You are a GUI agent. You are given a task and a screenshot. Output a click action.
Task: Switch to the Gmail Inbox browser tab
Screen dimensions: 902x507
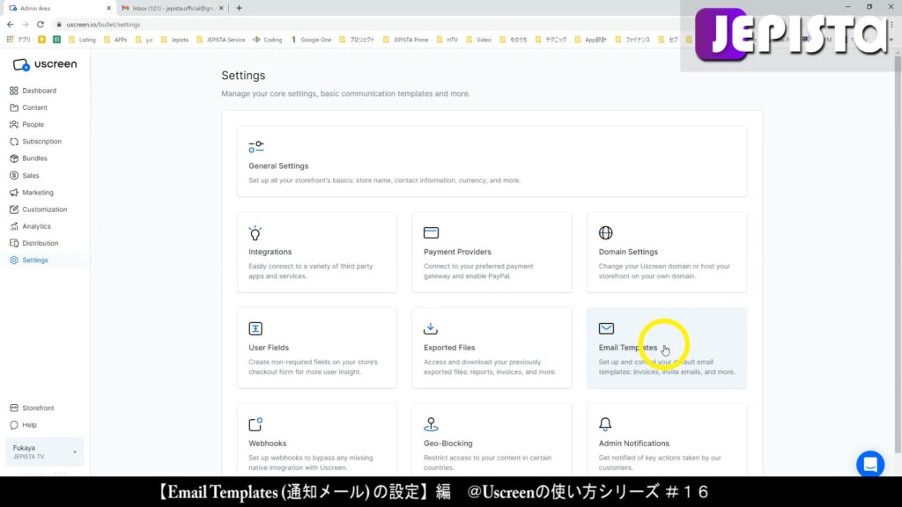coord(173,8)
